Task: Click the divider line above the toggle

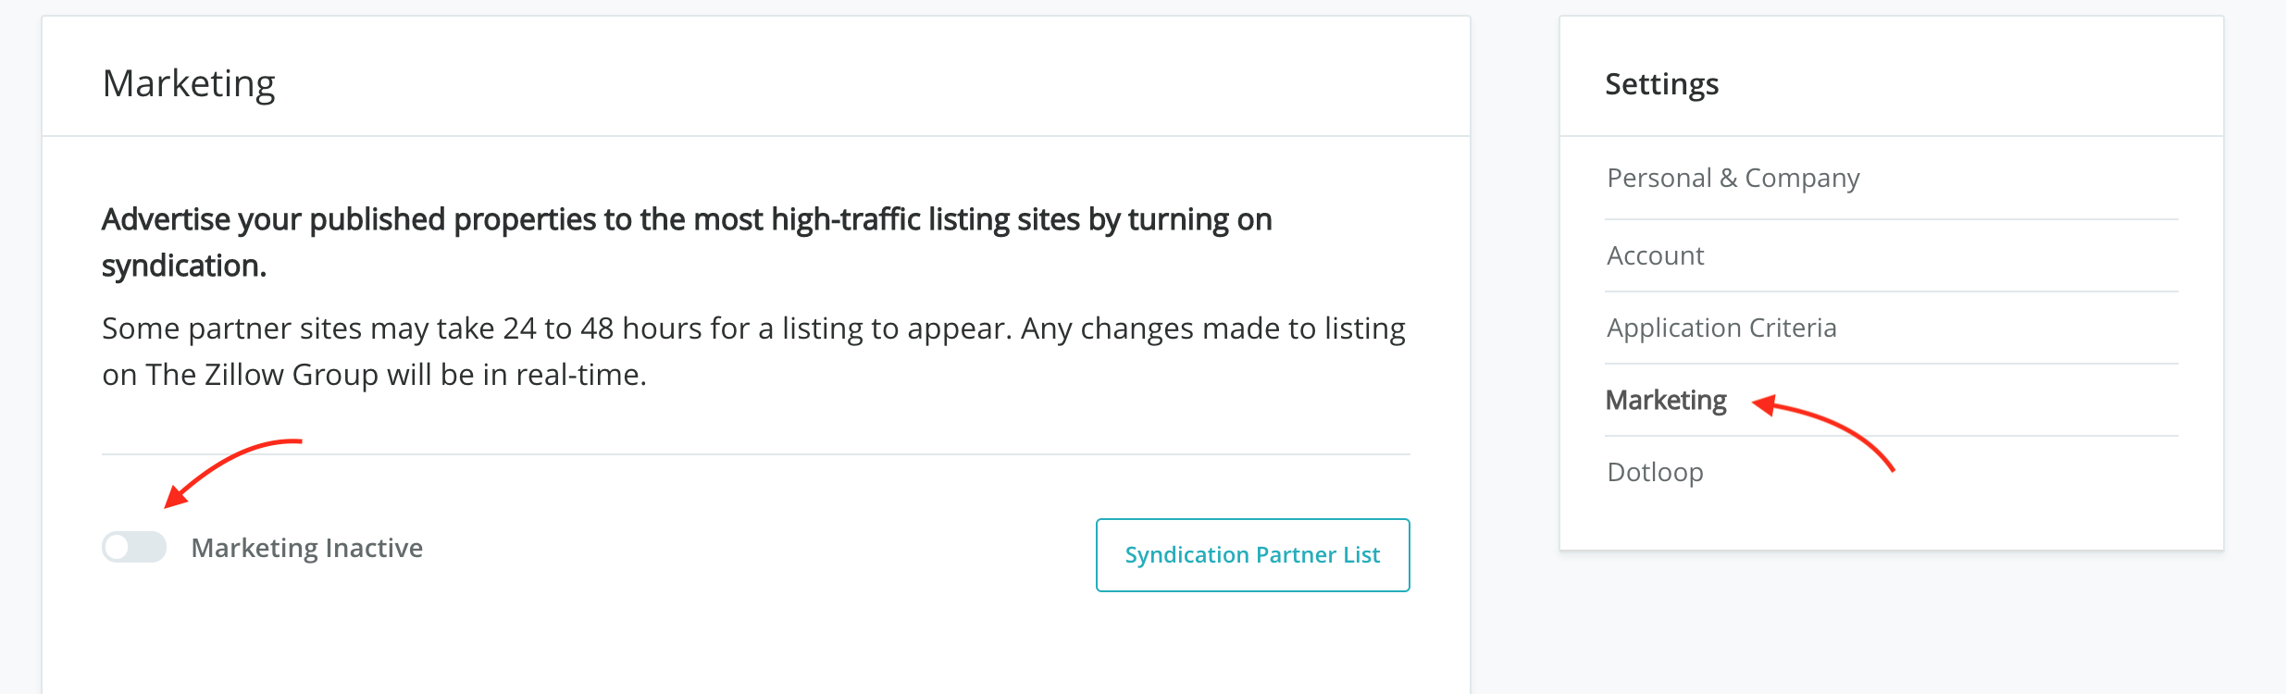Action: tap(755, 454)
